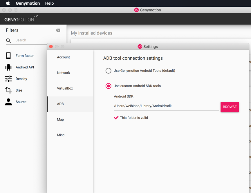251x193 pixels.
Task: Click the Filters heading
Action: (x=12, y=30)
